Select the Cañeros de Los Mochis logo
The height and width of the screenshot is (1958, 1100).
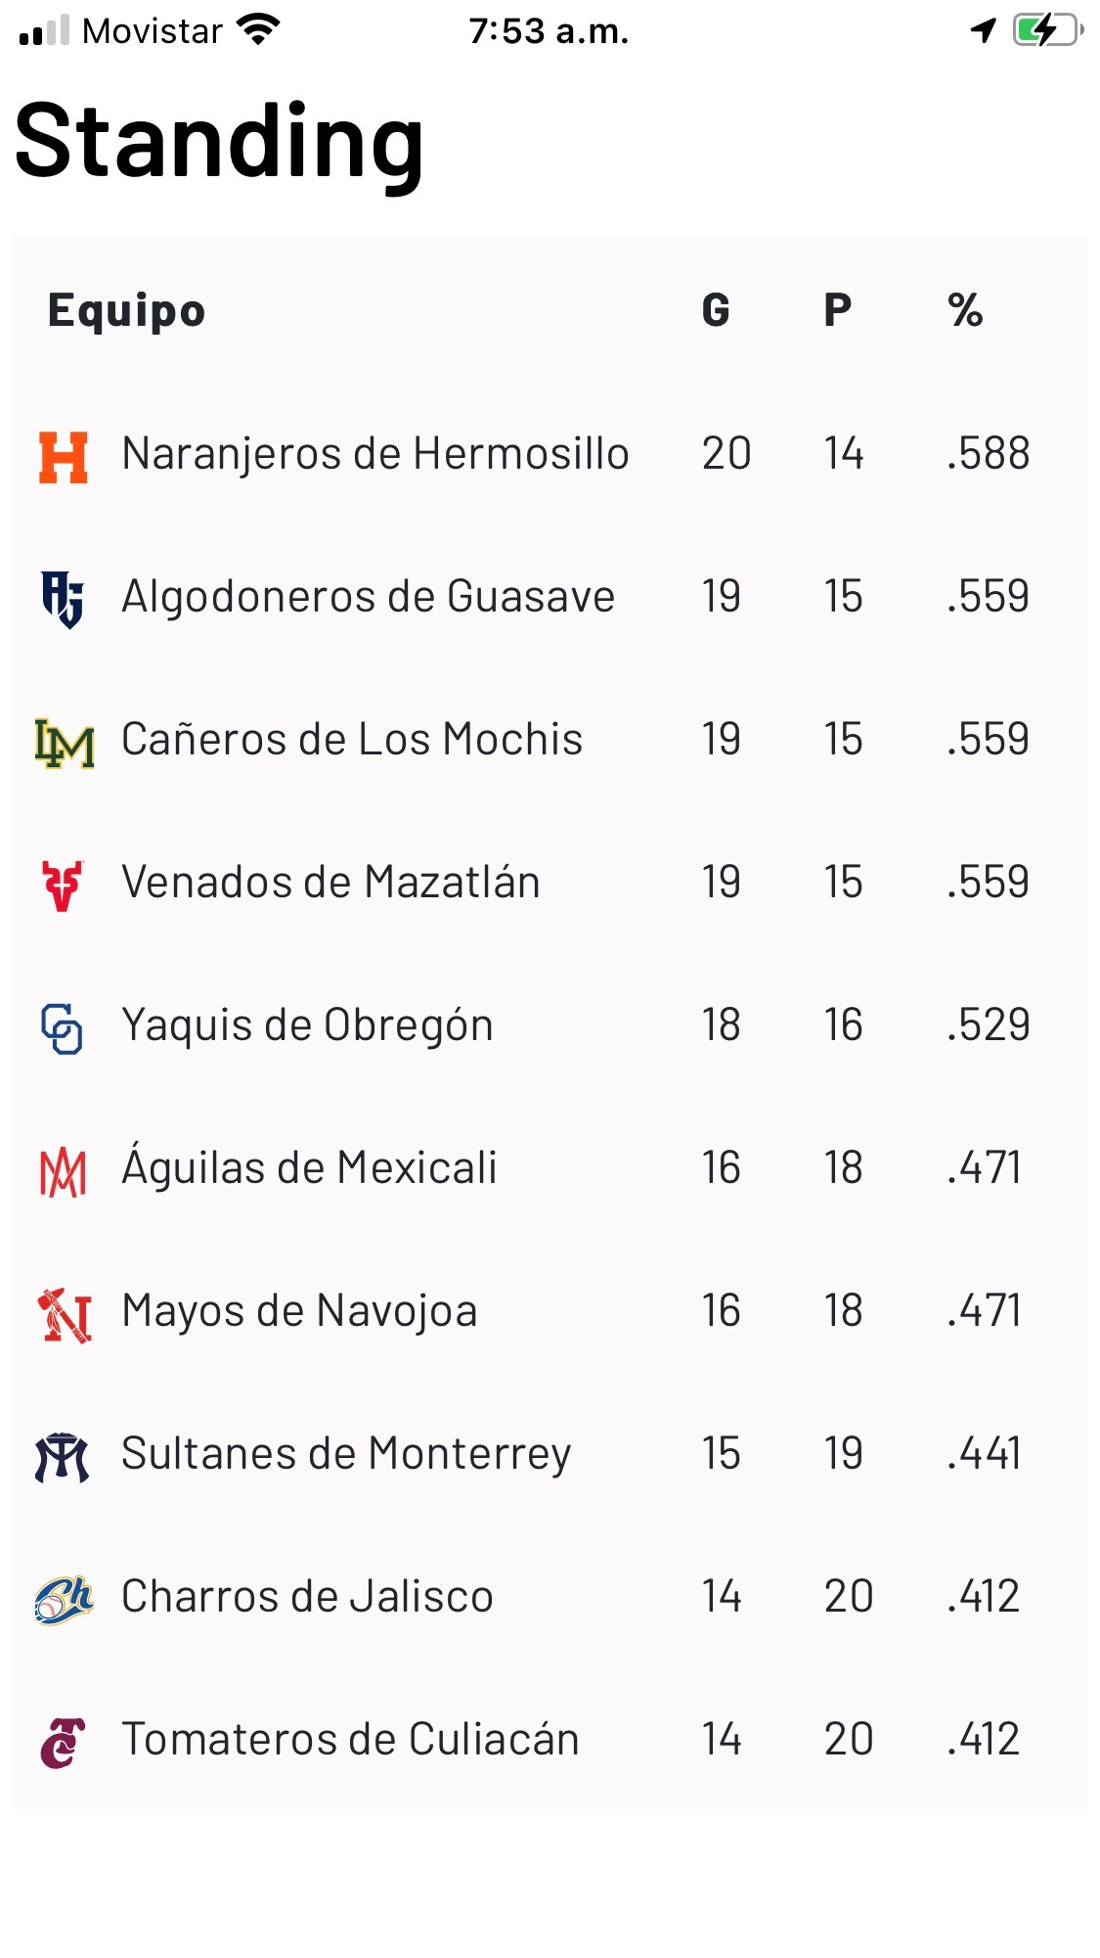65,742
